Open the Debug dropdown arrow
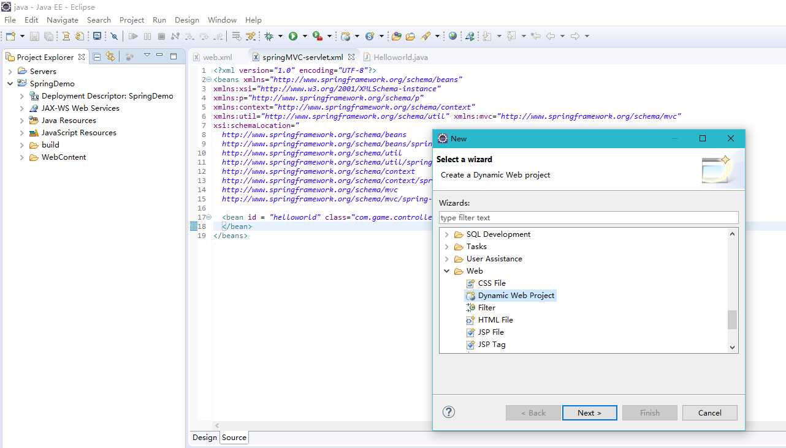786x448 pixels. [x=280, y=36]
